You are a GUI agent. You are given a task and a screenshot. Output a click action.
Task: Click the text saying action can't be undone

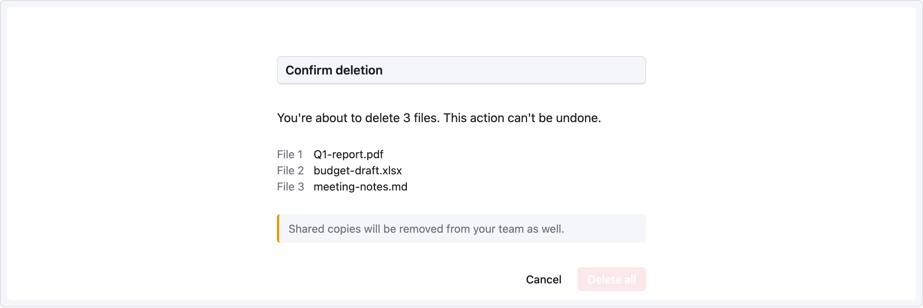521,118
